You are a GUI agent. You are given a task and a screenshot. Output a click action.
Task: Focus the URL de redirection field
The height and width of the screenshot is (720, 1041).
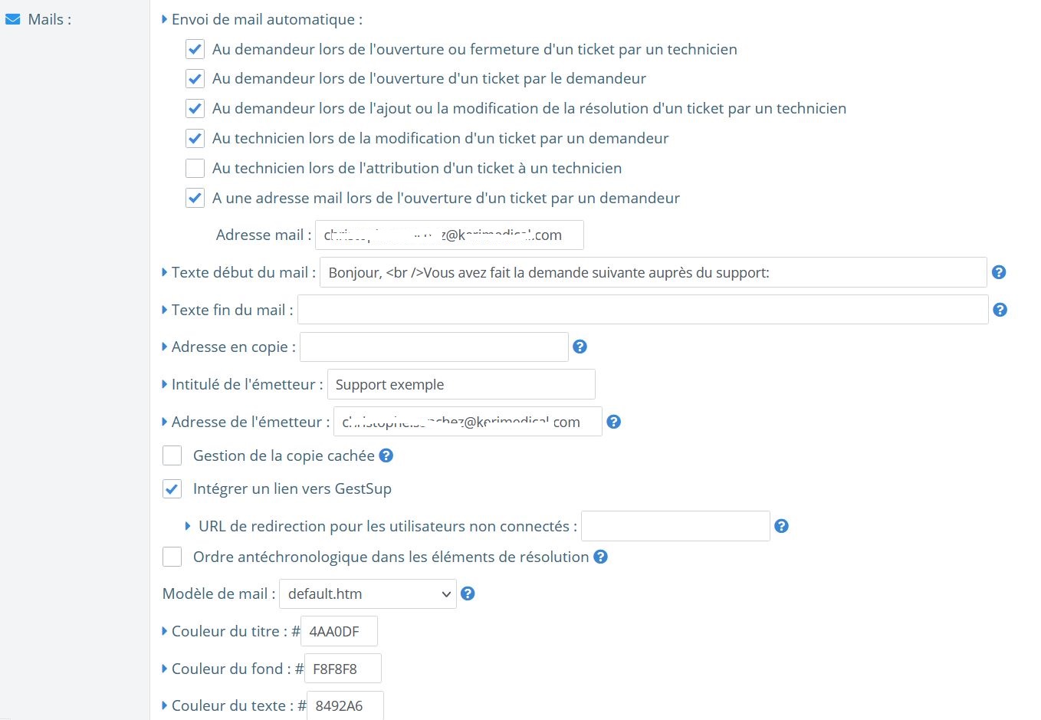click(675, 526)
